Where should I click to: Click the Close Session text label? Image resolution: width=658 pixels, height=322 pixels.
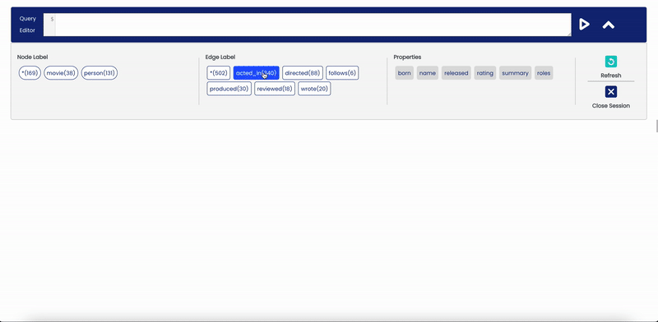(x=611, y=106)
